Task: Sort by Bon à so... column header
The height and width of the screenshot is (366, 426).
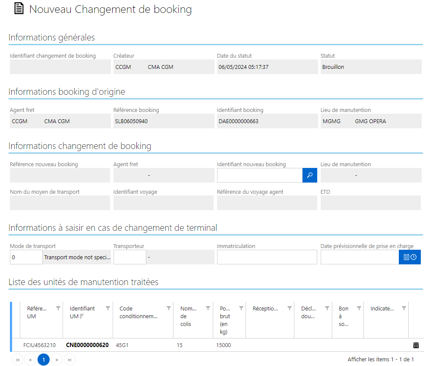Action: tap(344, 316)
